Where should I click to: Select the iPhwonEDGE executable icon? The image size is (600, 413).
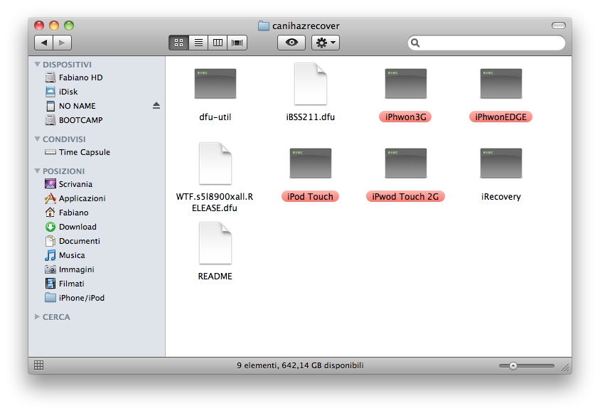tap(501, 84)
